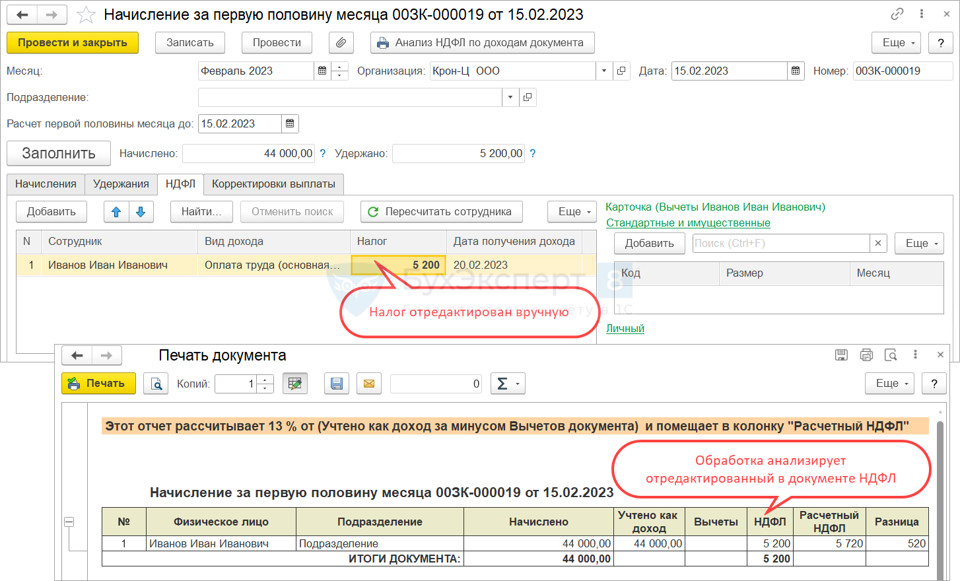
Task: Open calendar for Дата field
Action: pos(796,71)
